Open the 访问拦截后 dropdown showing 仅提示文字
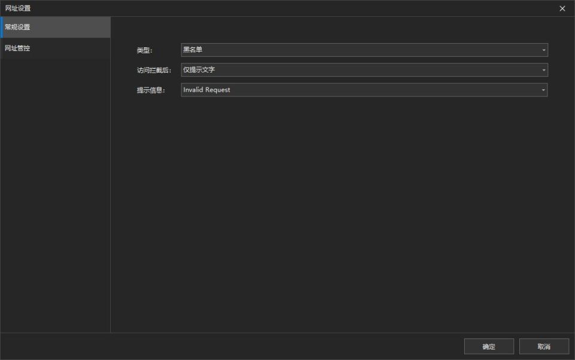The height and width of the screenshot is (360, 575). click(x=364, y=69)
